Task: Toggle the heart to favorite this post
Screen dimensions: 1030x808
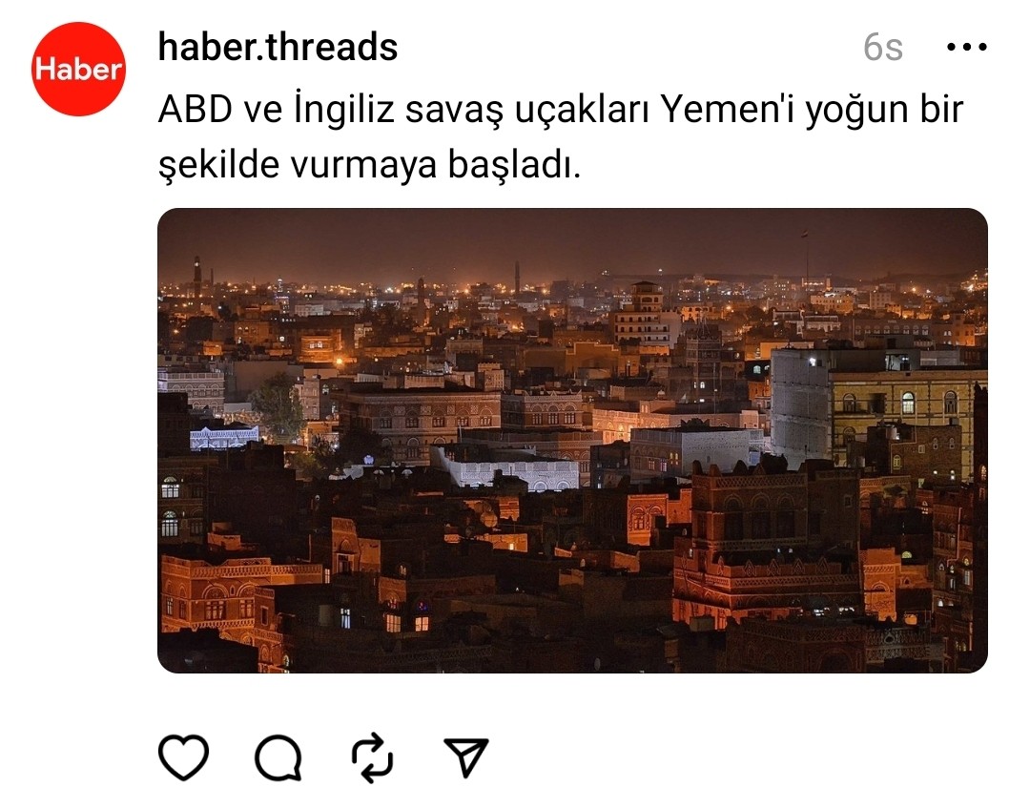Action: coord(184,757)
